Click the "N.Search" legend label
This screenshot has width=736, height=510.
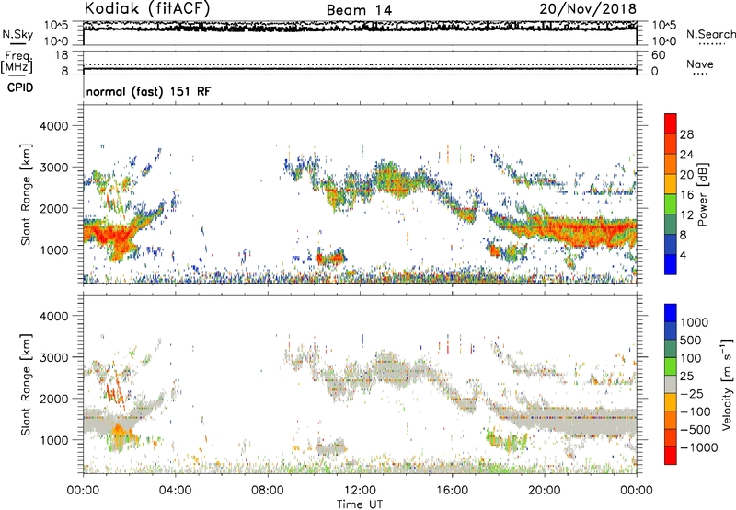click(710, 34)
